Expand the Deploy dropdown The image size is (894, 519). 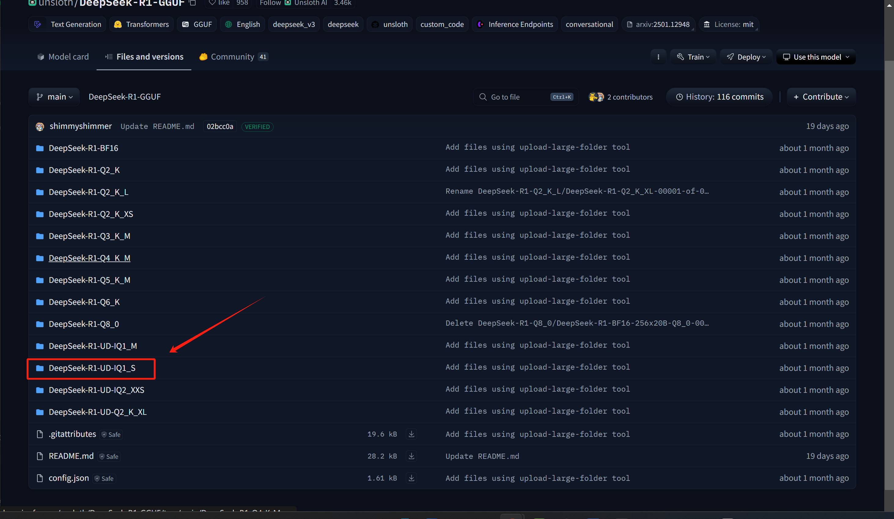coord(746,57)
